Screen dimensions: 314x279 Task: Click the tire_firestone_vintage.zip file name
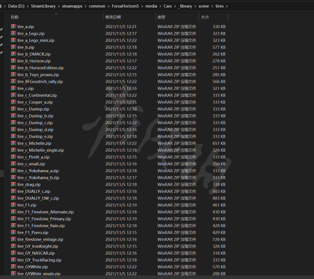pos(40,239)
